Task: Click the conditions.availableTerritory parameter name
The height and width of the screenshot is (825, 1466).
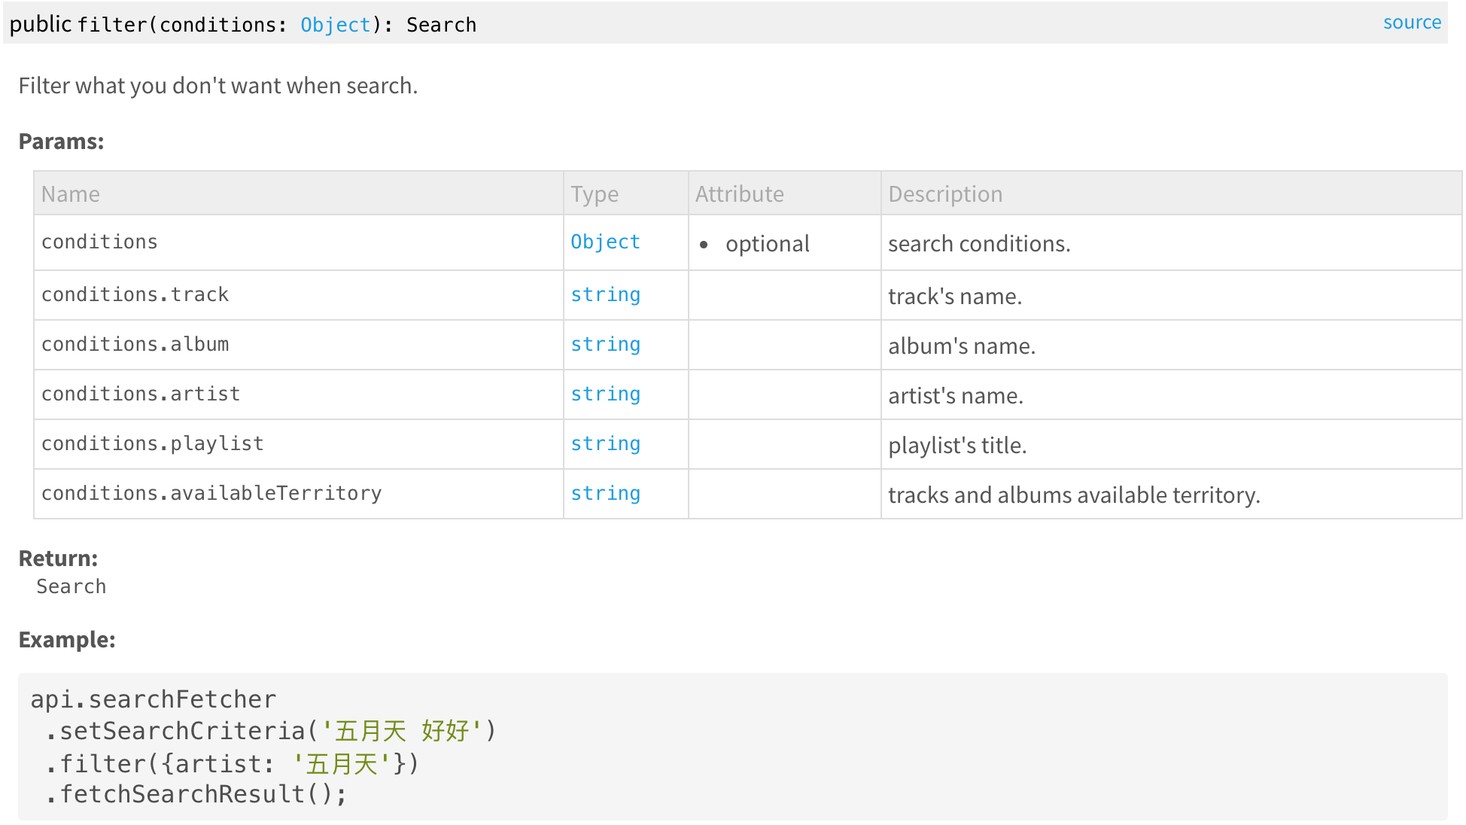Action: click(211, 493)
